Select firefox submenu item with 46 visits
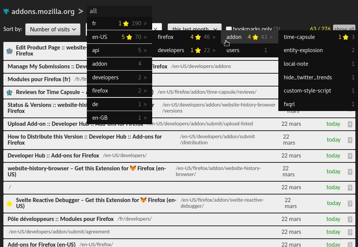358x247 pixels. [x=186, y=37]
